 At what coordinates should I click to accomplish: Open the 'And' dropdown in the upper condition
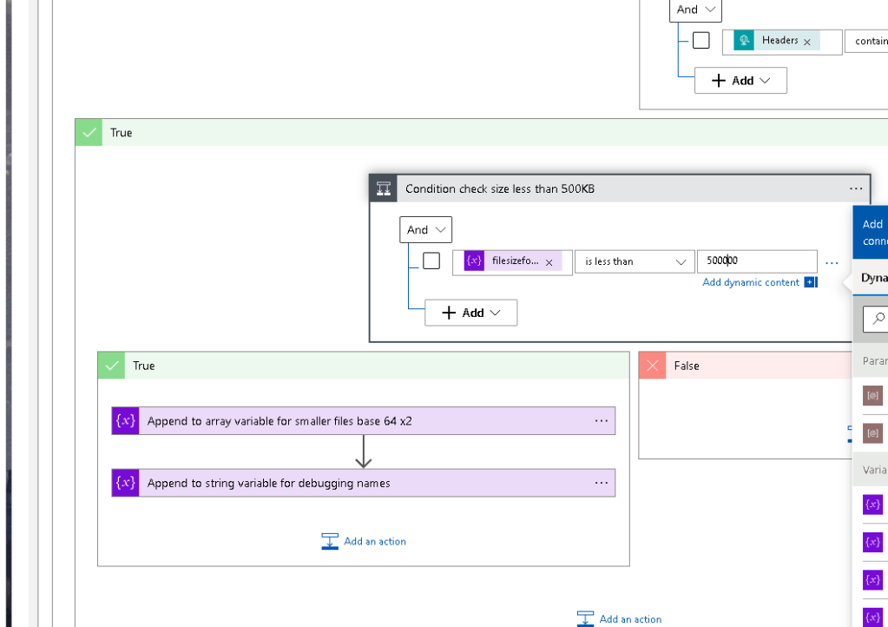coord(695,10)
